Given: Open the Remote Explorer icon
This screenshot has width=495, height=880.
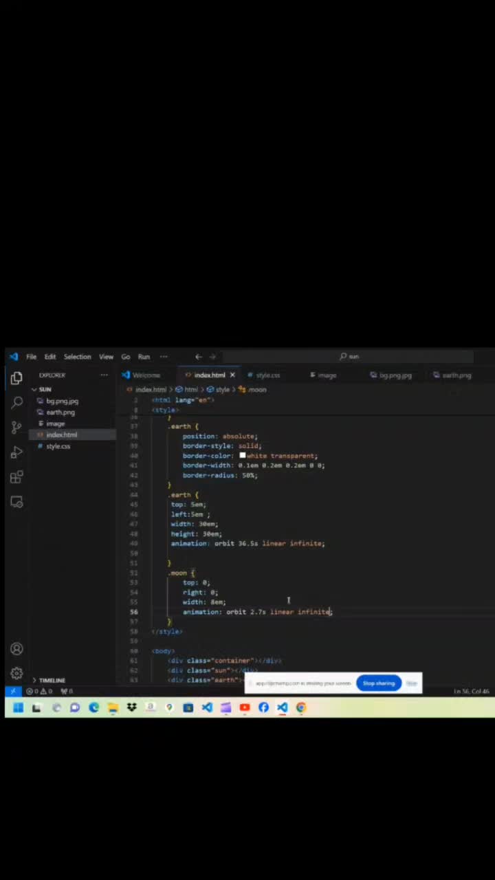Looking at the screenshot, I should coord(17,502).
